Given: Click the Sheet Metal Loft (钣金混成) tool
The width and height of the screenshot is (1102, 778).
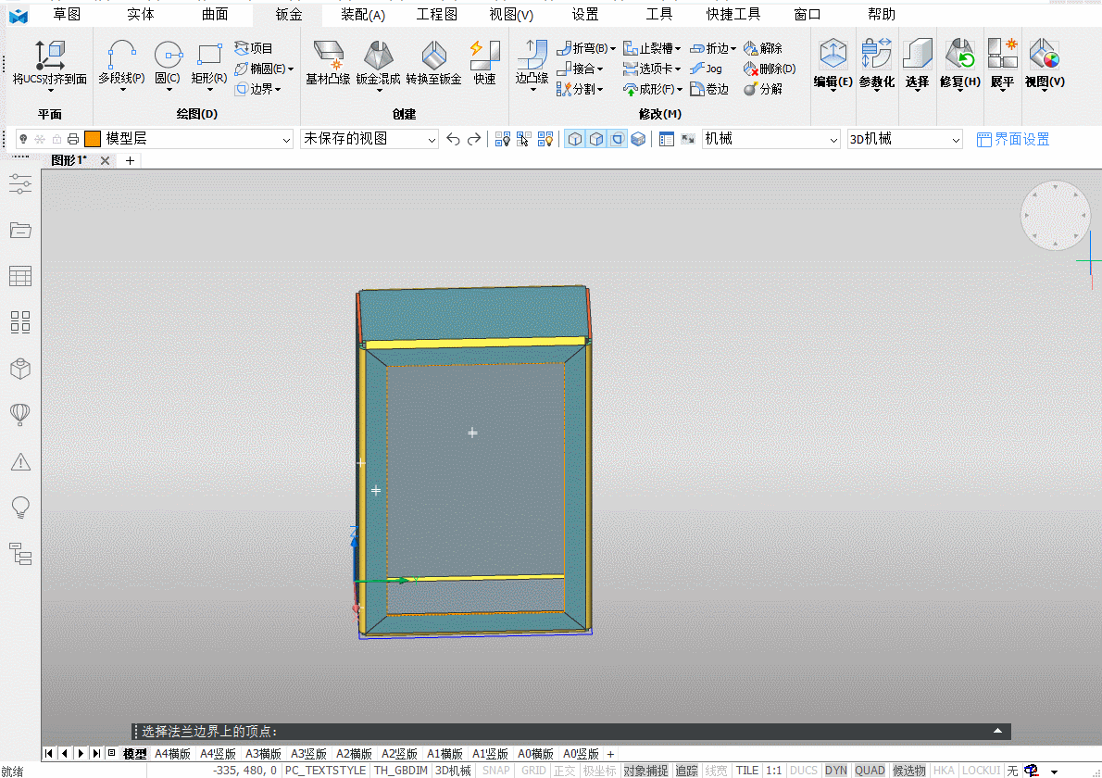Looking at the screenshot, I should click(378, 65).
